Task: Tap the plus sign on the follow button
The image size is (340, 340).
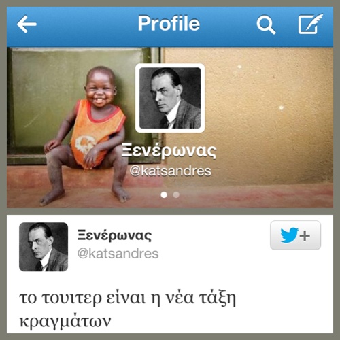Action: (x=305, y=236)
